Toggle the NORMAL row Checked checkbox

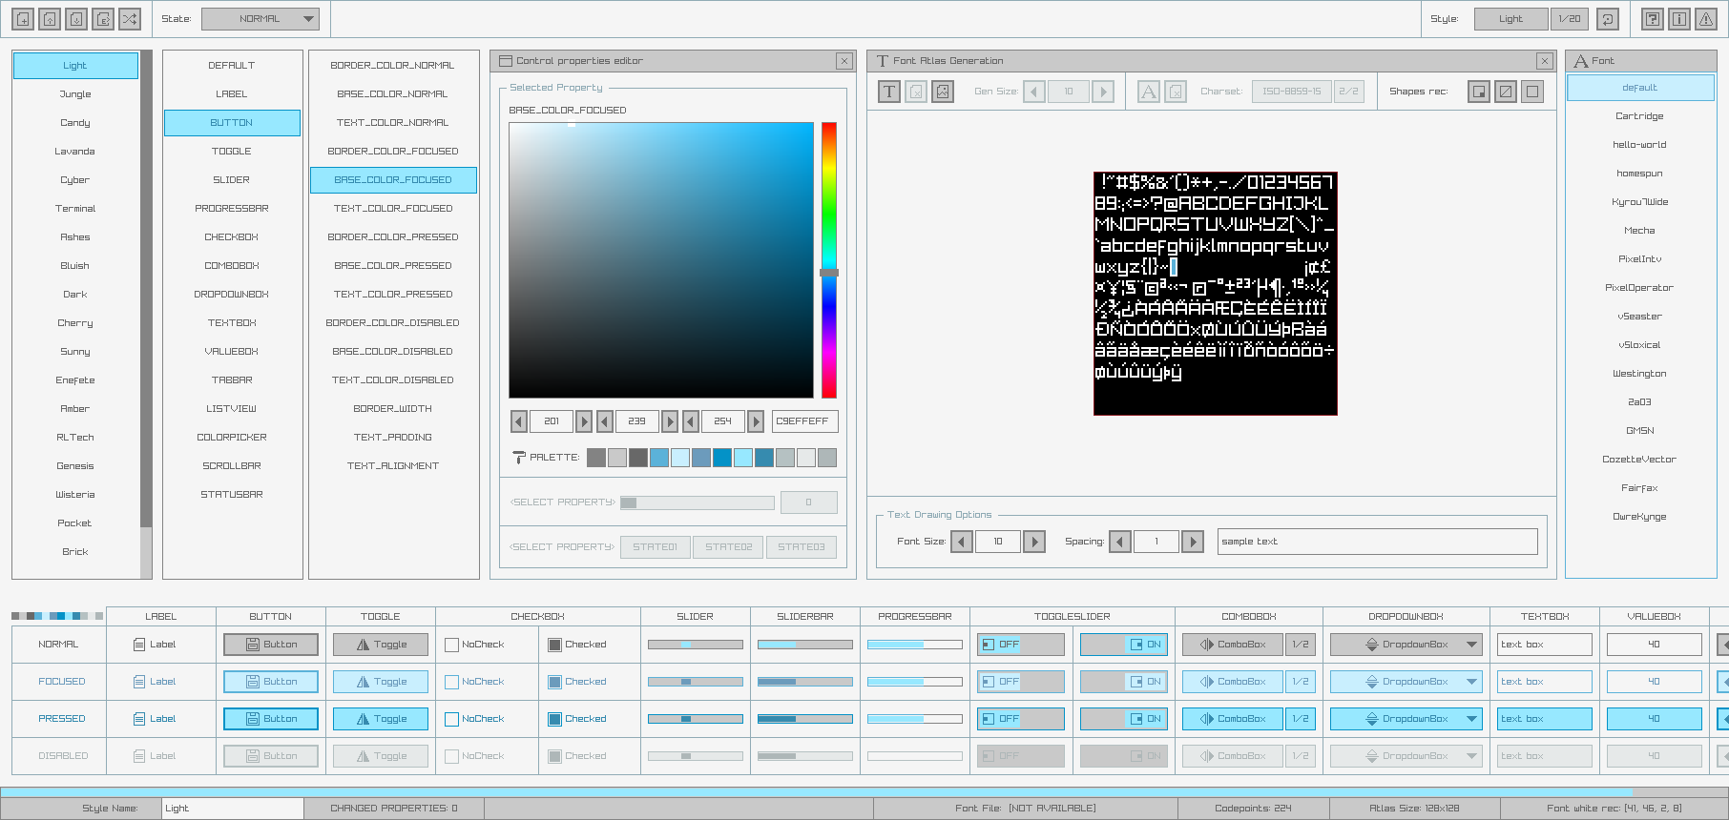tap(554, 645)
